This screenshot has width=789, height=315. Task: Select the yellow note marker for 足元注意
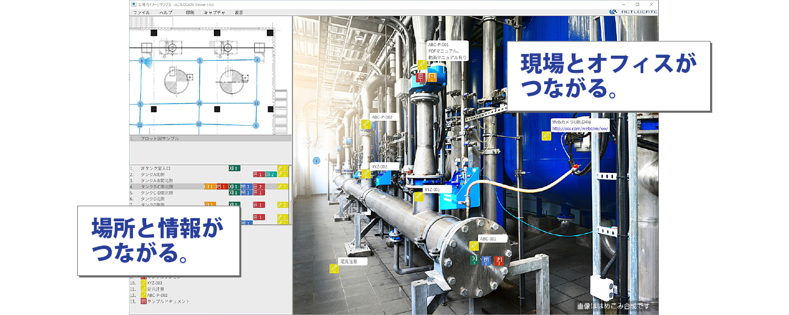[333, 269]
